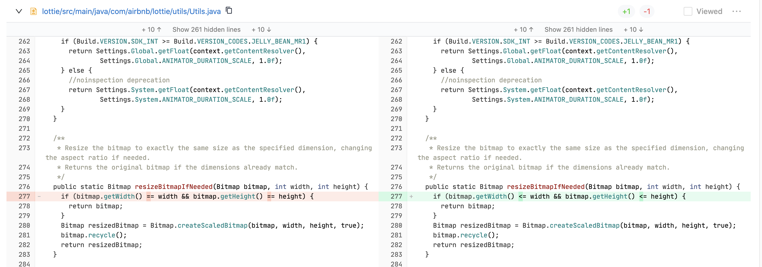Expand 10 lines upward on the right diff side

pos(523,29)
